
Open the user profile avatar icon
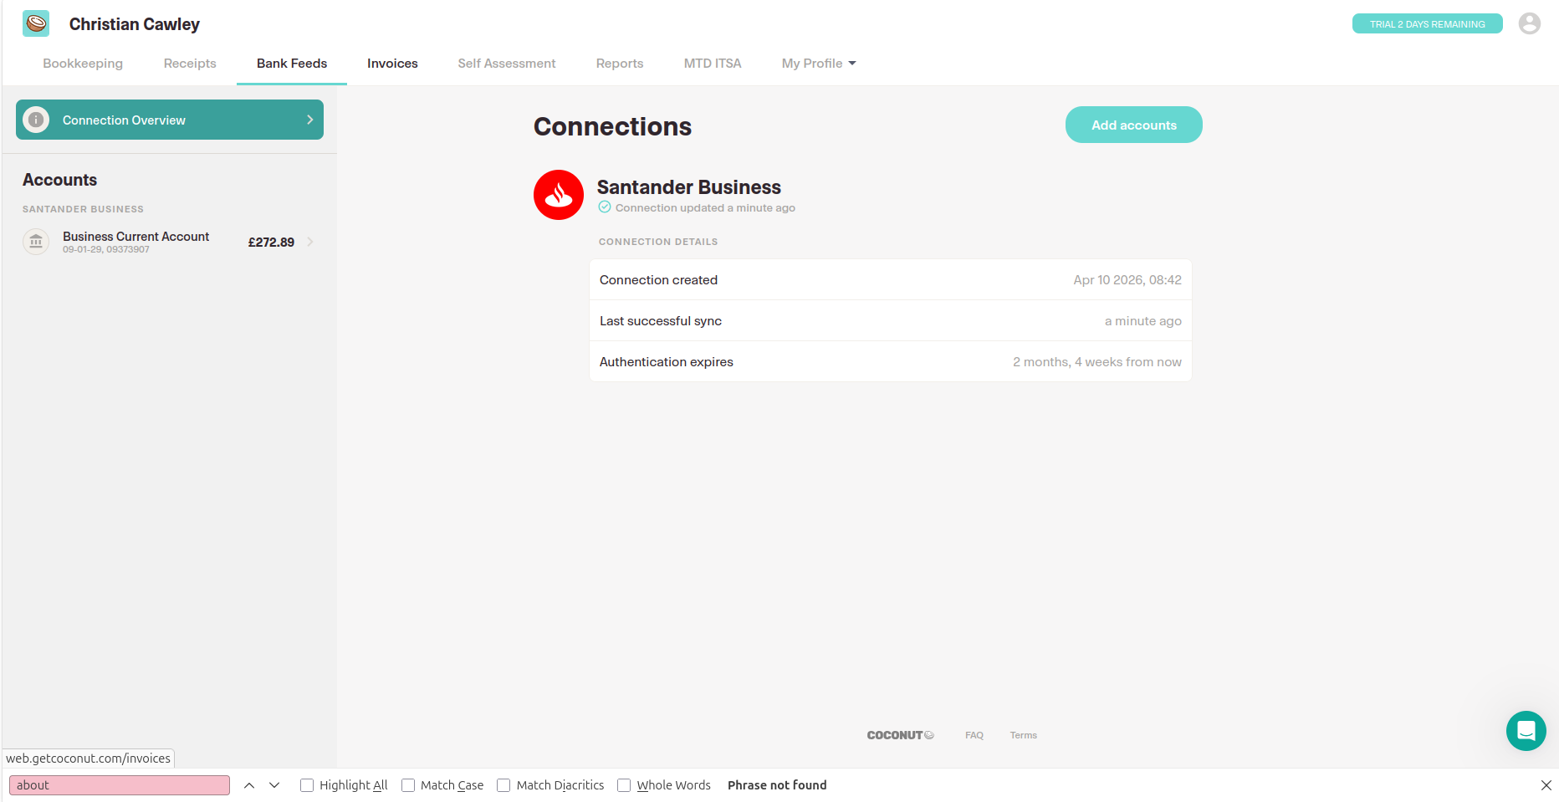1530,23
